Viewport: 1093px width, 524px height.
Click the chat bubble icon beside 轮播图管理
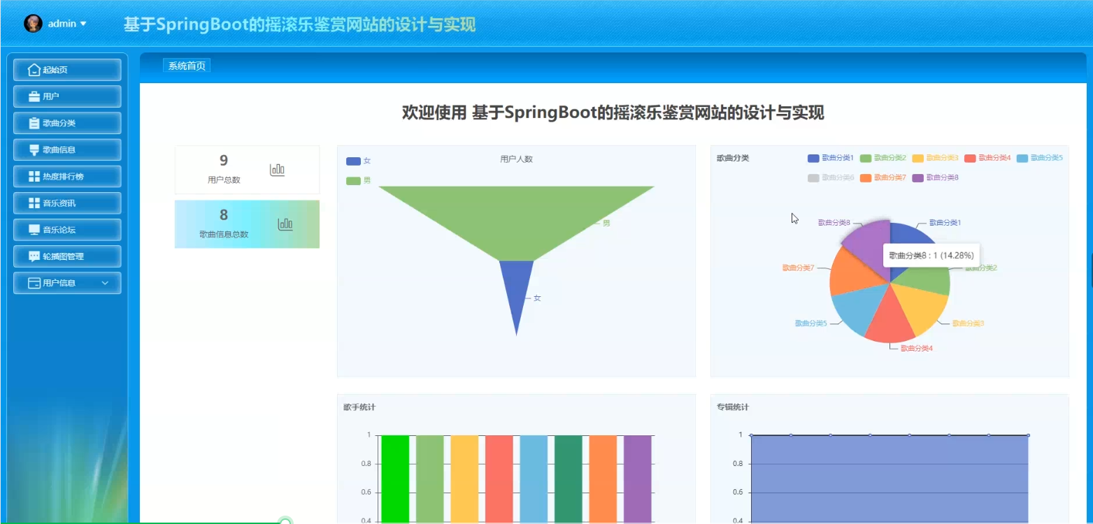[x=34, y=256]
